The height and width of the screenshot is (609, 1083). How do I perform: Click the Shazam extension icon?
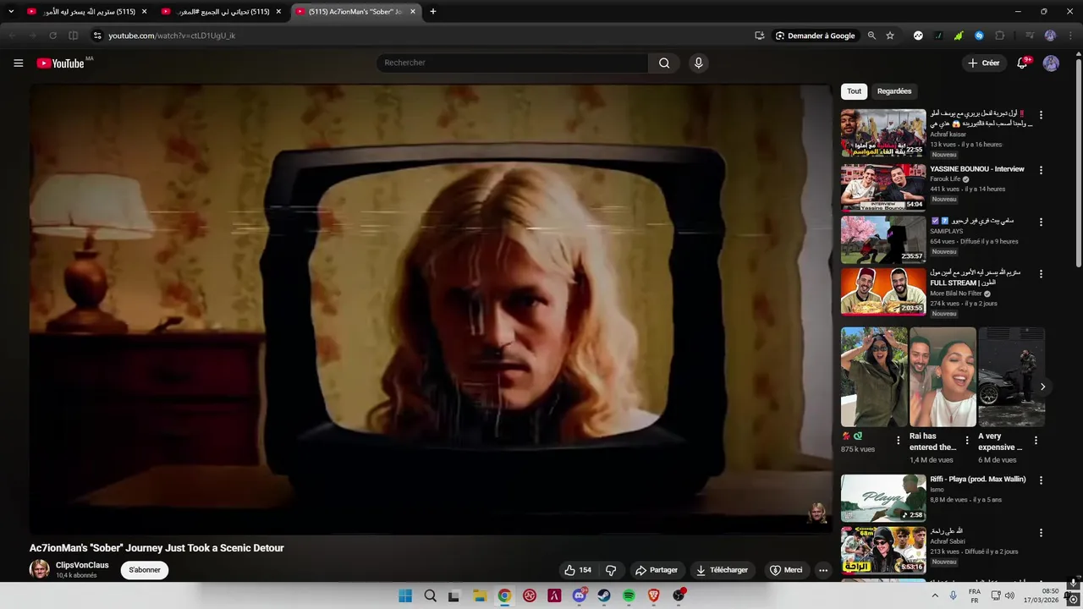pyautogui.click(x=979, y=36)
